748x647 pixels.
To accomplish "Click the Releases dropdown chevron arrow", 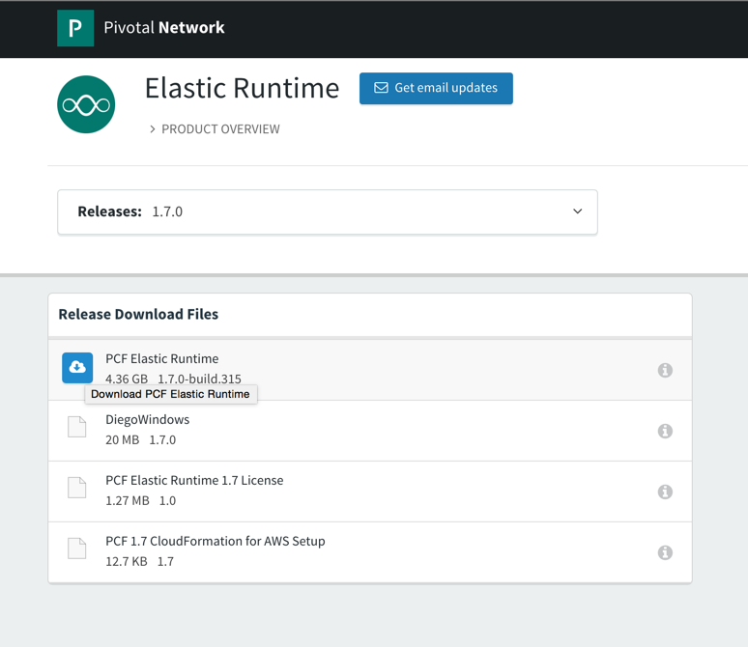I will [x=577, y=211].
